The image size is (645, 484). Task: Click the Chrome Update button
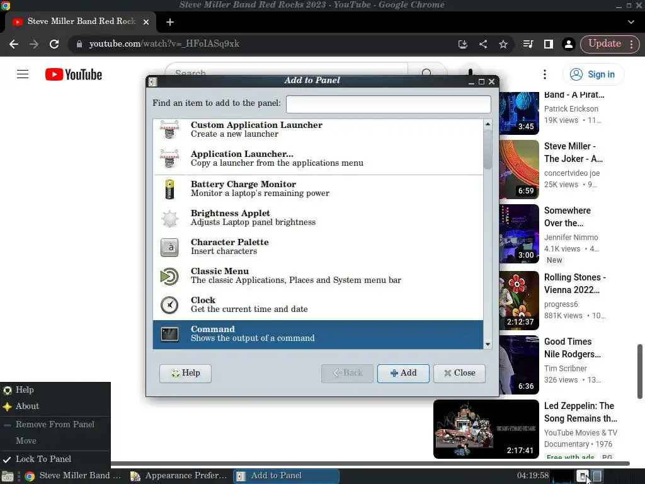pyautogui.click(x=604, y=43)
